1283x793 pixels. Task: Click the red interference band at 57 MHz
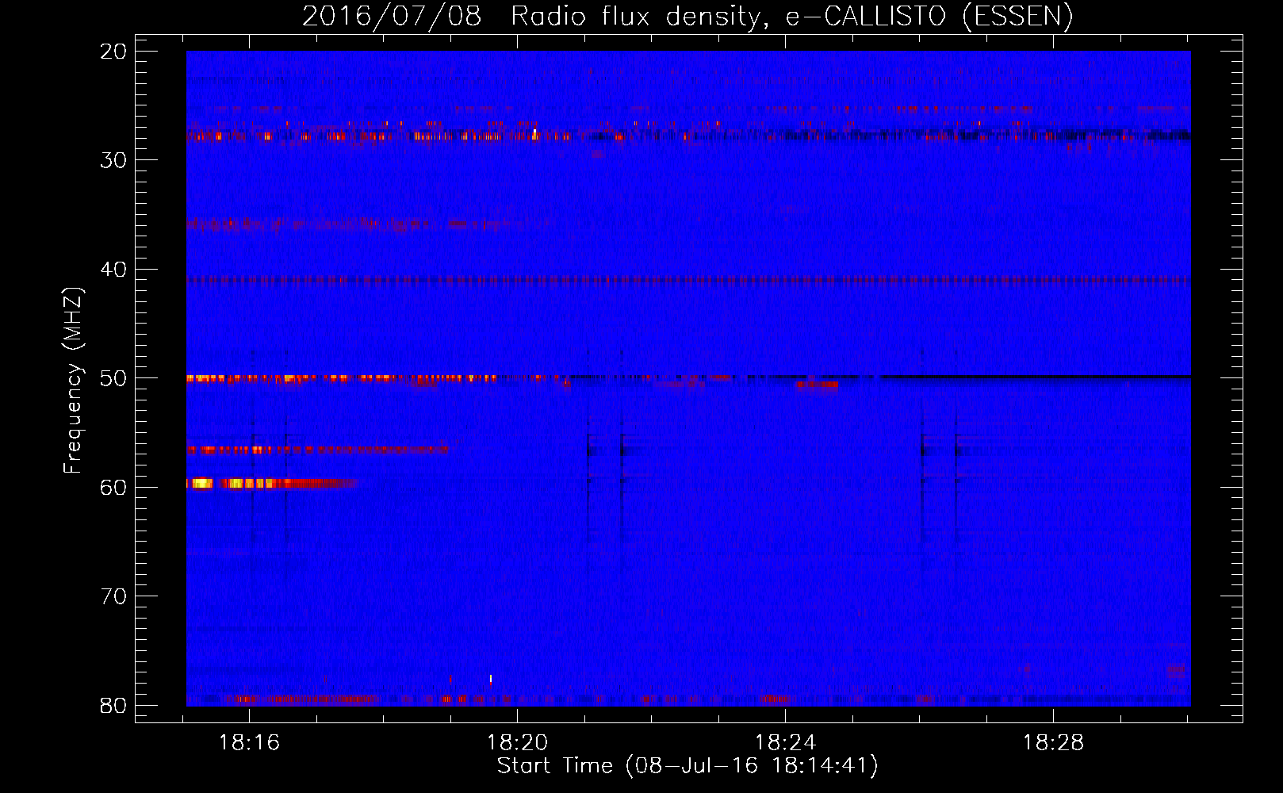pos(317,450)
